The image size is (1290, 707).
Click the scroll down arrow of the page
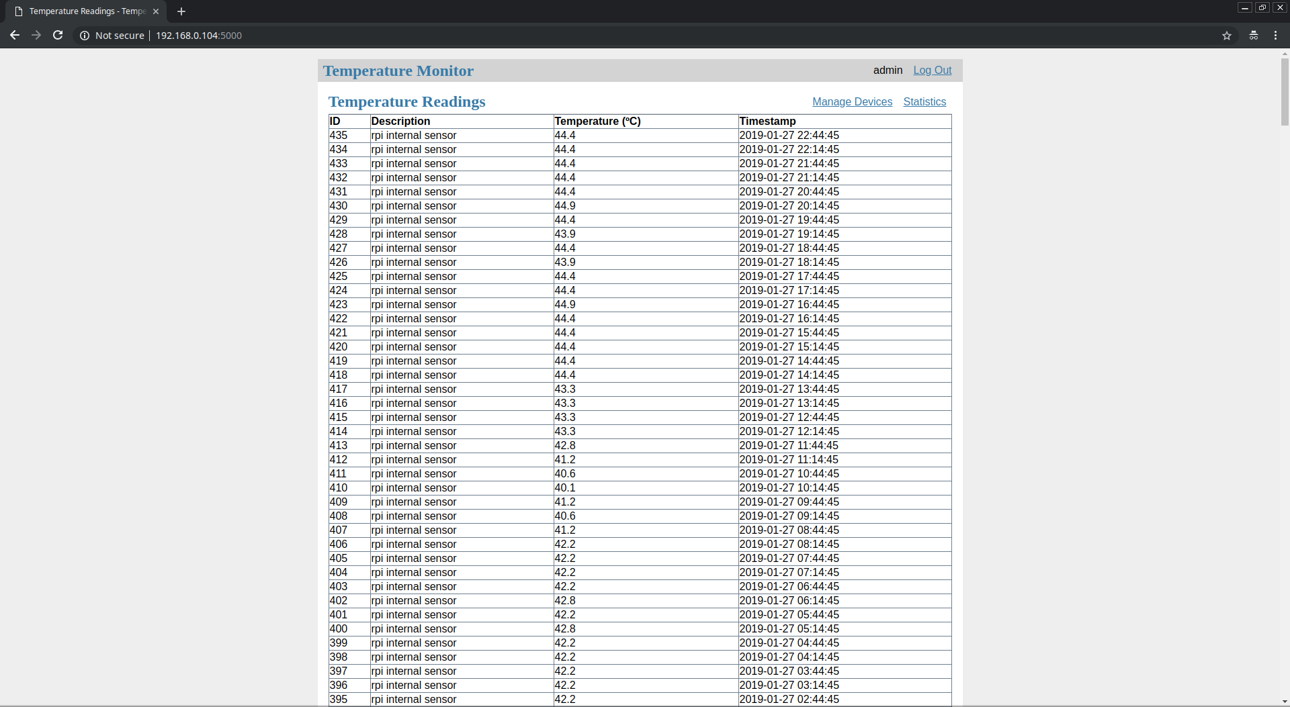pos(1285,701)
